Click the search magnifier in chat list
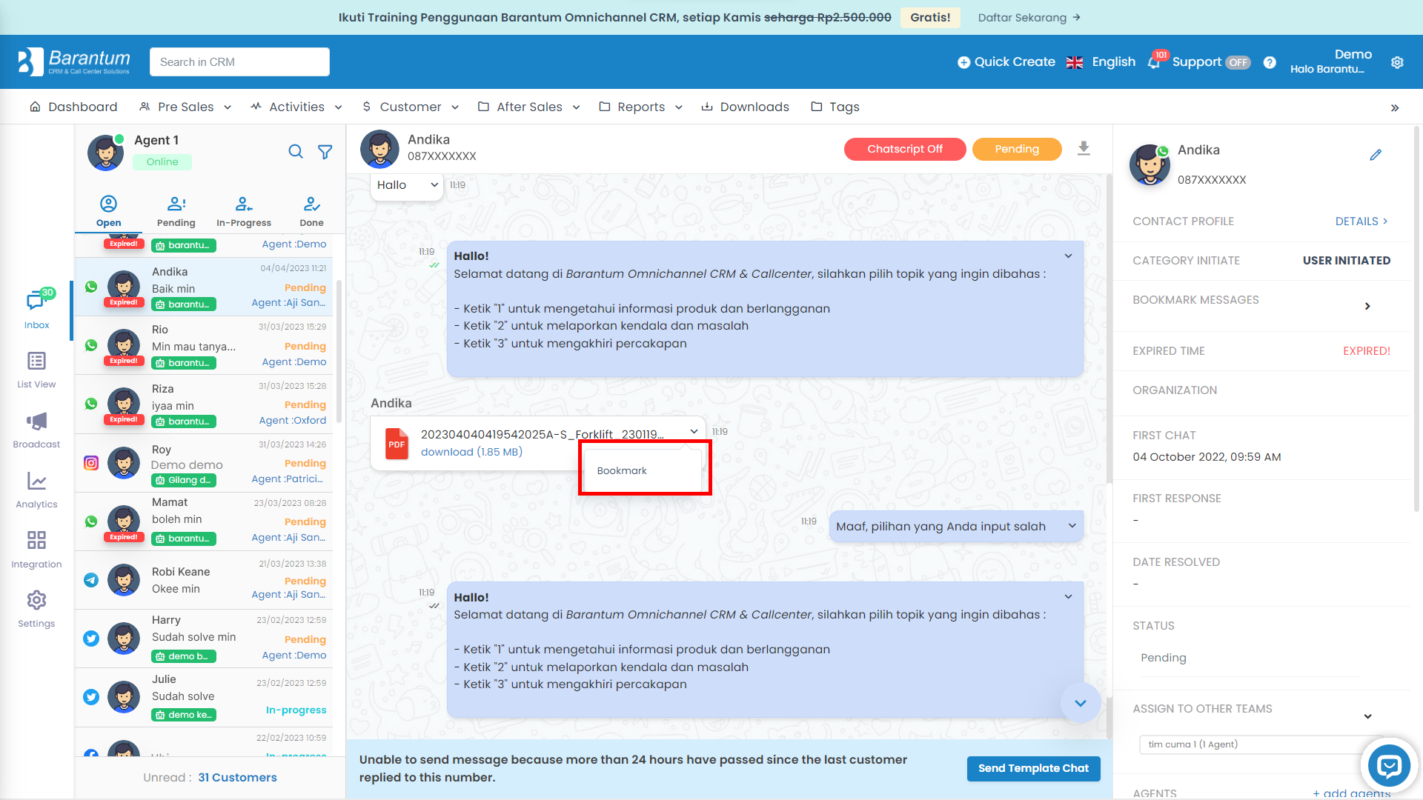 (296, 152)
